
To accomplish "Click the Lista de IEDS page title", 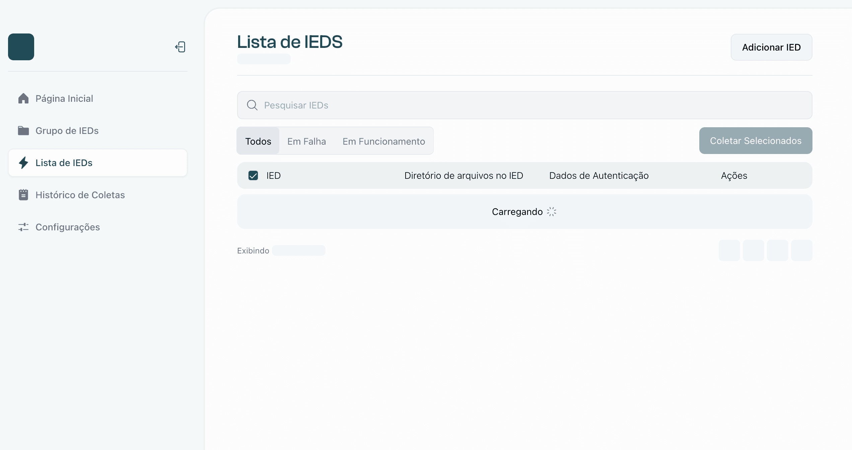I will 290,42.
